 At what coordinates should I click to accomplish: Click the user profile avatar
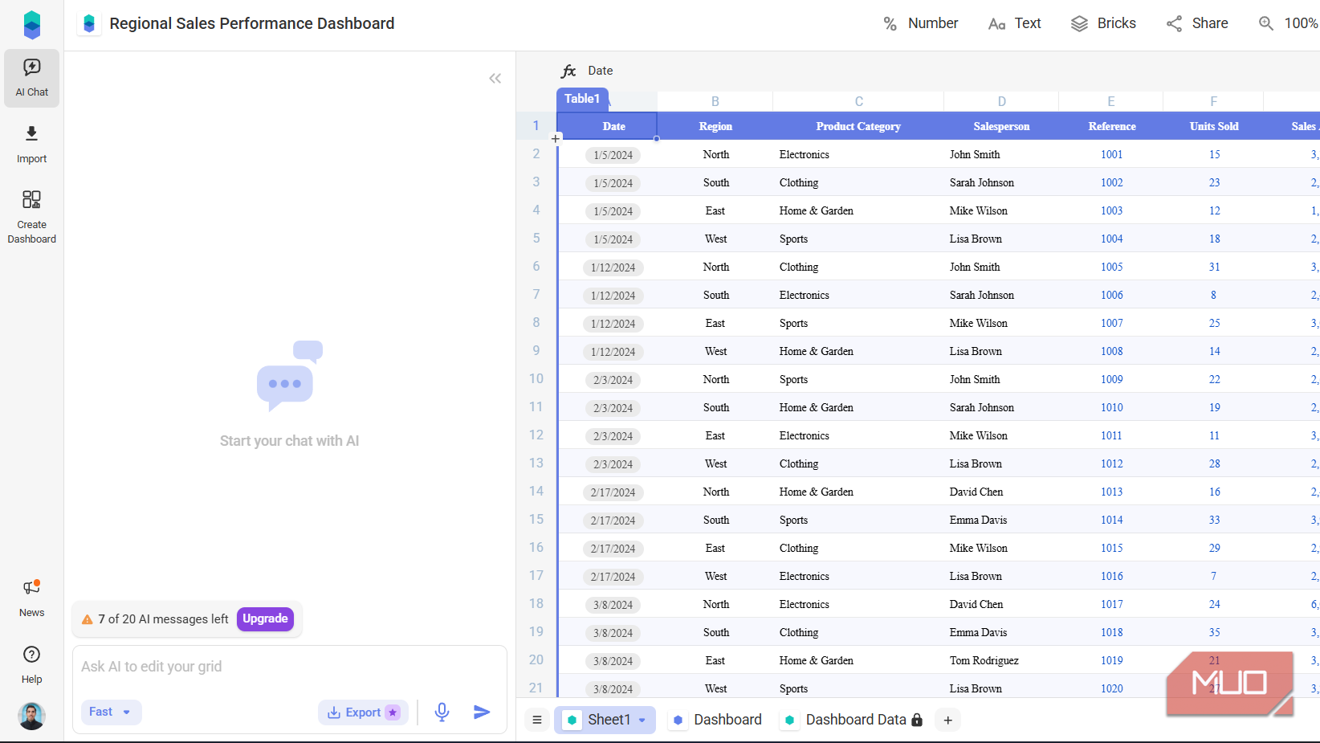[x=32, y=716]
